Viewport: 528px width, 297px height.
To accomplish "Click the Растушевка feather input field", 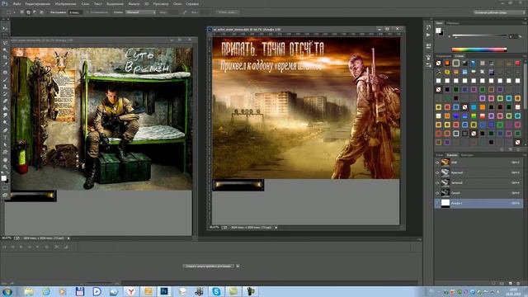I will coord(76,12).
